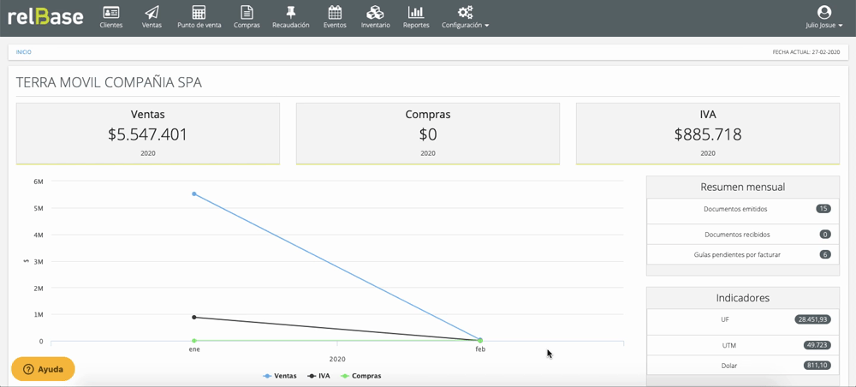Click the Ventas $5.547.401 card

[148, 134]
